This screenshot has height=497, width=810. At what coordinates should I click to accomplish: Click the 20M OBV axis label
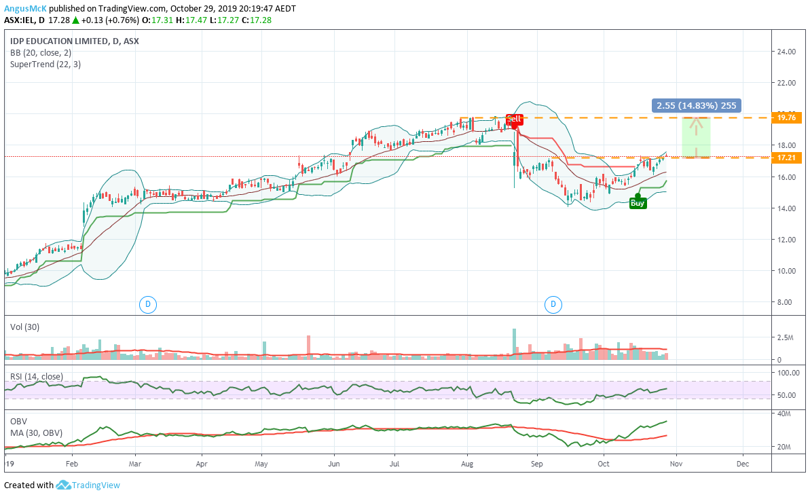click(784, 447)
